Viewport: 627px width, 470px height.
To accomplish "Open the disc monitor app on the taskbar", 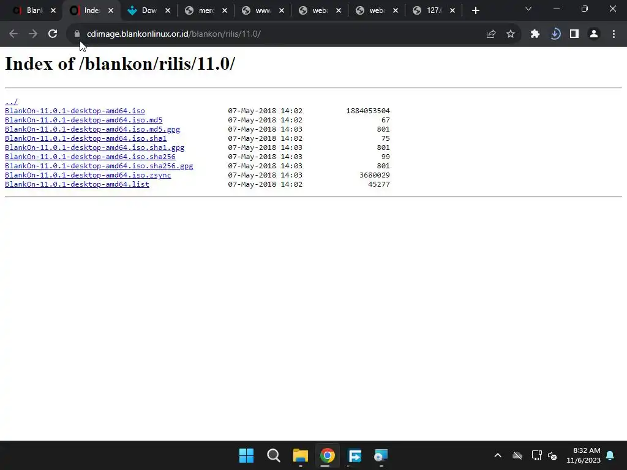I will click(x=381, y=455).
